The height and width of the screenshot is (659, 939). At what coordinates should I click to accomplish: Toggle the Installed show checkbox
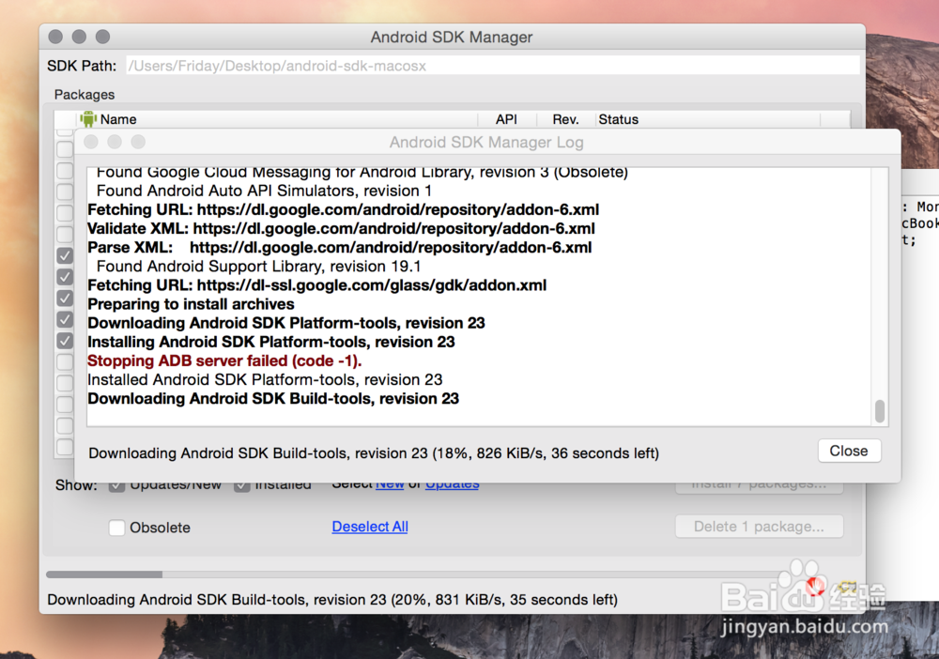242,484
